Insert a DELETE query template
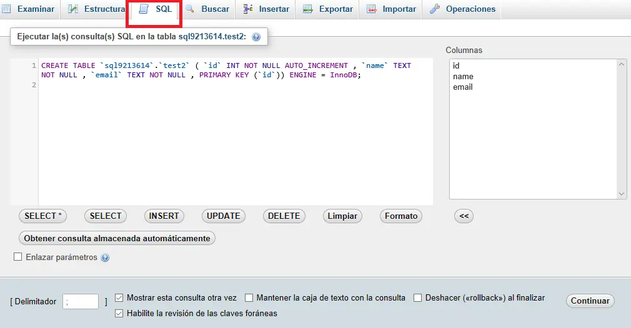The height and width of the screenshot is (328, 631). point(284,216)
